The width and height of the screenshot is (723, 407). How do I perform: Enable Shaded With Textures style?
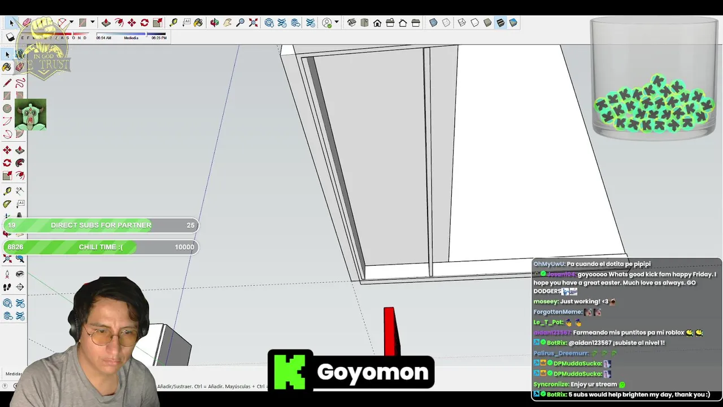click(x=500, y=23)
